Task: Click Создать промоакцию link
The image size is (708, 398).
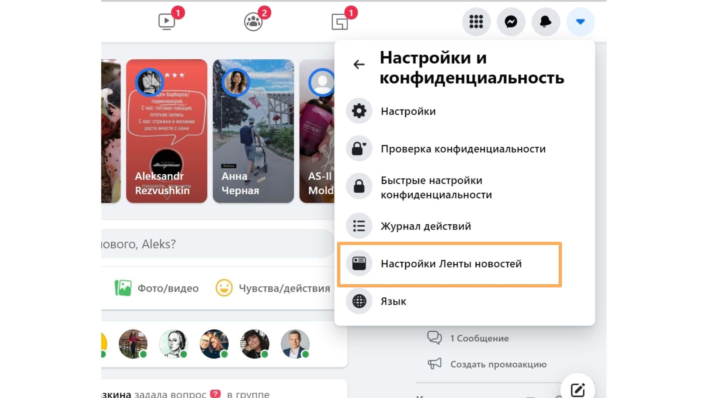Action: 498,364
